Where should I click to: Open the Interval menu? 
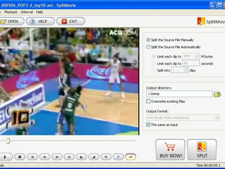(x=27, y=12)
